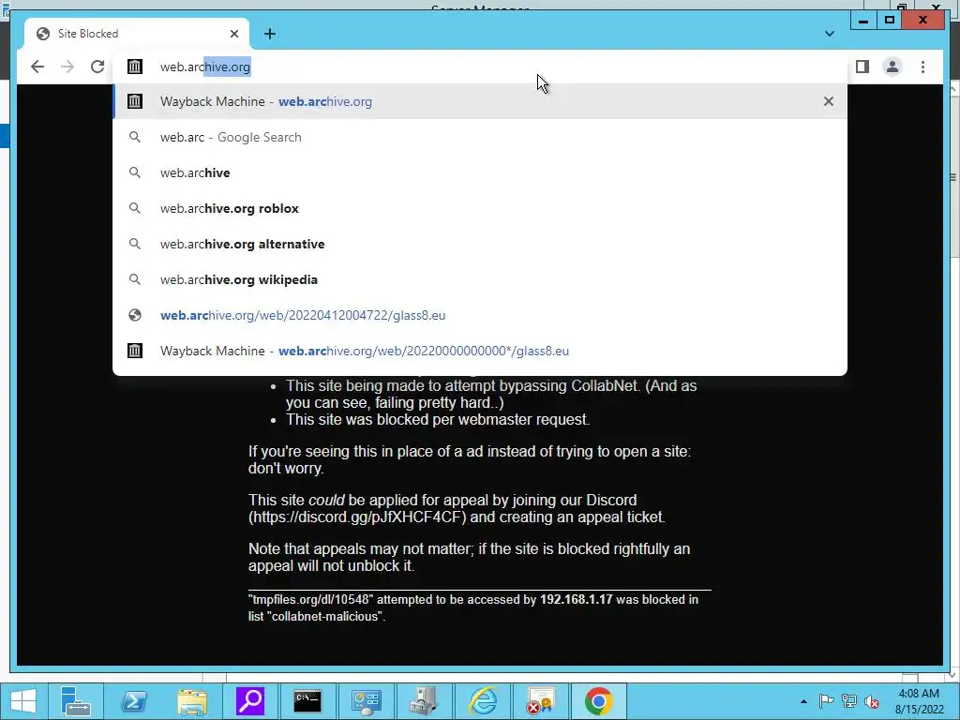Viewport: 960px width, 720px height.
Task: Show hidden system tray icons
Action: point(803,701)
